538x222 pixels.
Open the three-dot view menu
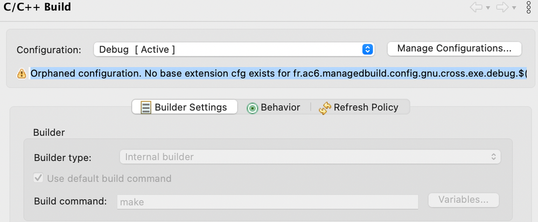click(x=529, y=7)
